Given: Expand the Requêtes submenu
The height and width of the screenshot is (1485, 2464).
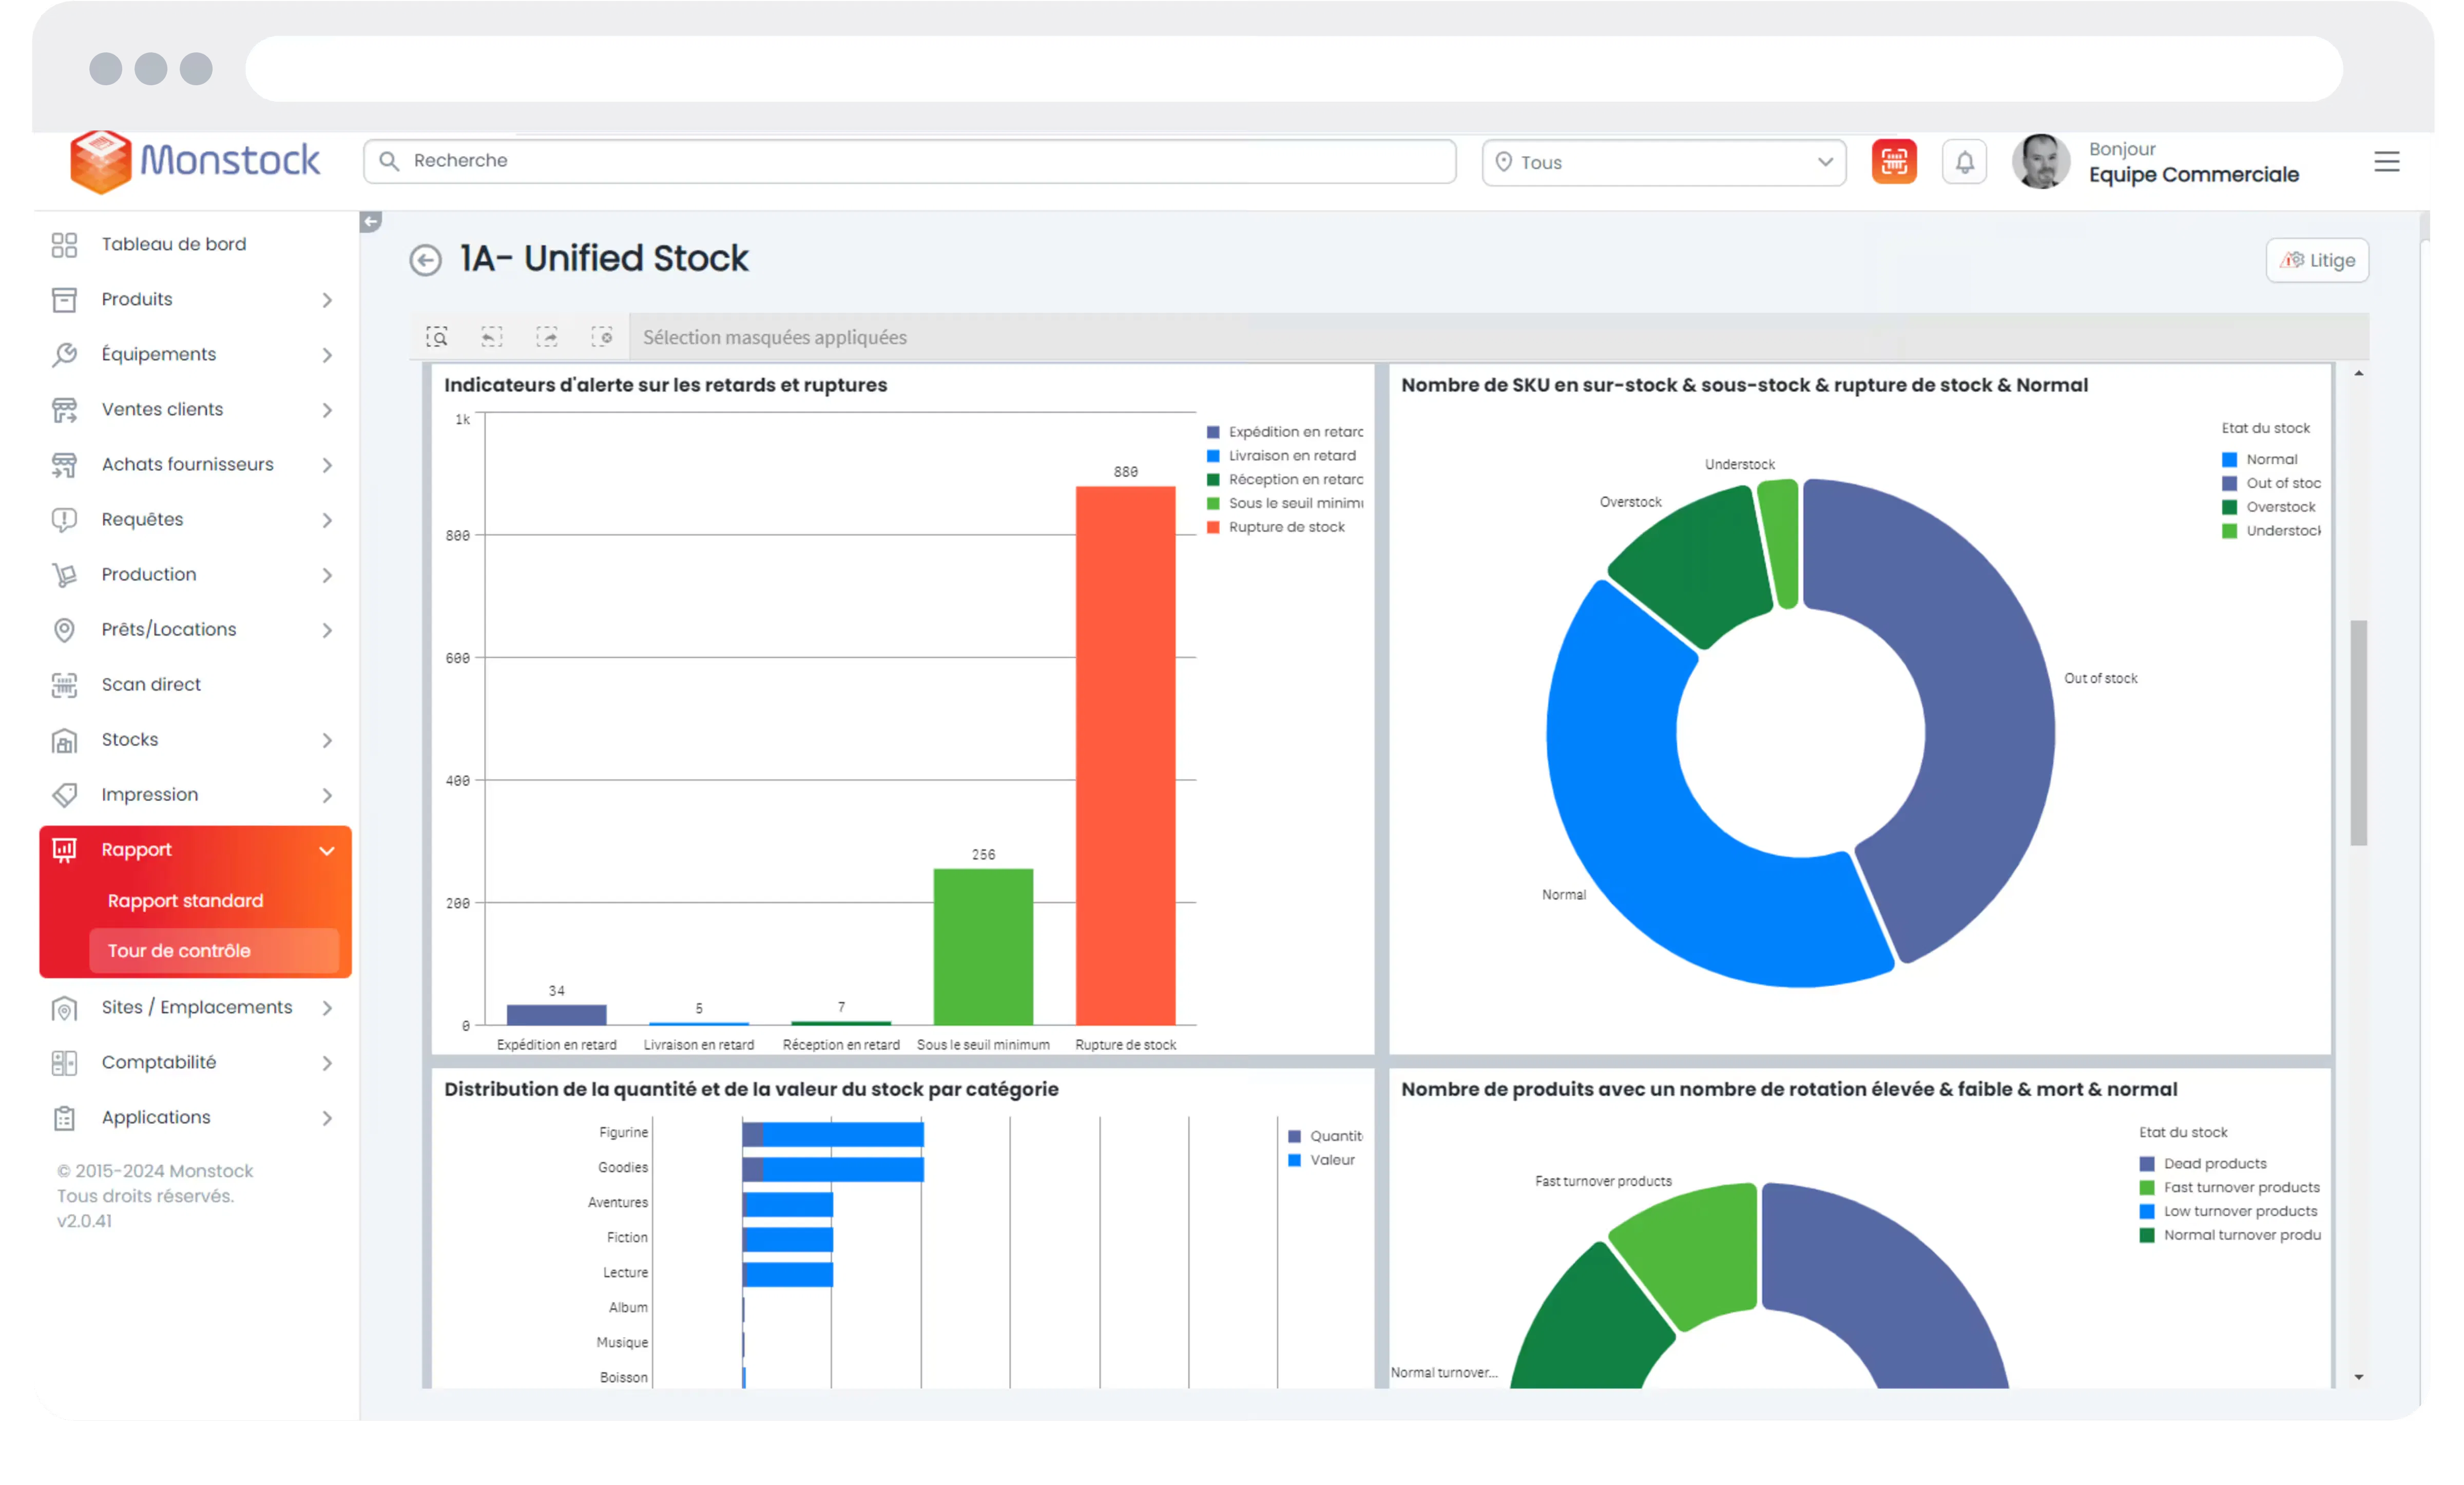Looking at the screenshot, I should (x=327, y=520).
